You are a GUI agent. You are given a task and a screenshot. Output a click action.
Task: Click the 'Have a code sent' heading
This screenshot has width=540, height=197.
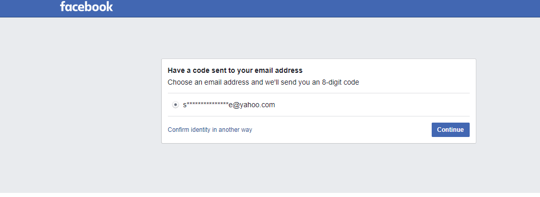click(x=235, y=71)
